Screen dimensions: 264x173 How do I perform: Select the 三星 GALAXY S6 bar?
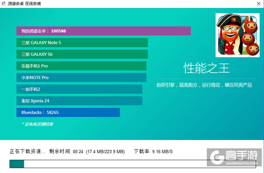click(x=82, y=54)
